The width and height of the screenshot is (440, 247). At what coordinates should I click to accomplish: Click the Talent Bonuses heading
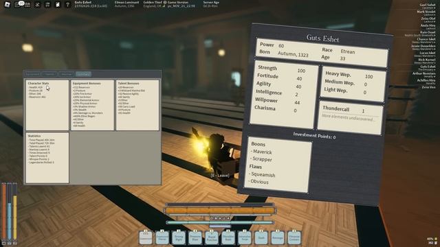(129, 83)
